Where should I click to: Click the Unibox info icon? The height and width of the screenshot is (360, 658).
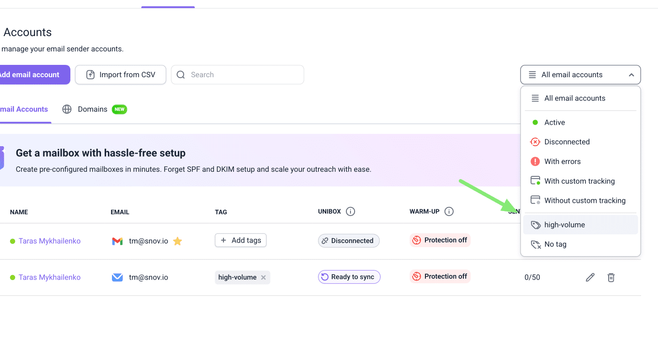click(x=350, y=212)
